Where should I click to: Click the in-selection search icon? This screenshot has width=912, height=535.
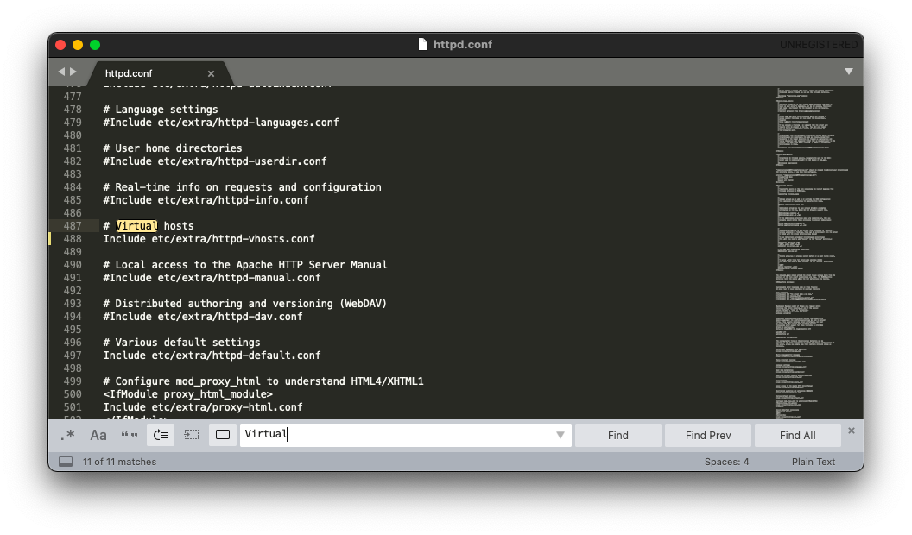pyautogui.click(x=192, y=435)
